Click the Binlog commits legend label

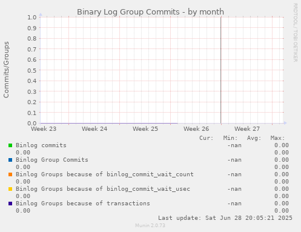tap(41, 145)
